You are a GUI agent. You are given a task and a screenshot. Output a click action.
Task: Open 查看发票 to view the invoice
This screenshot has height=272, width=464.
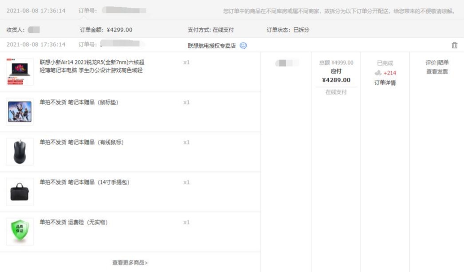click(437, 71)
